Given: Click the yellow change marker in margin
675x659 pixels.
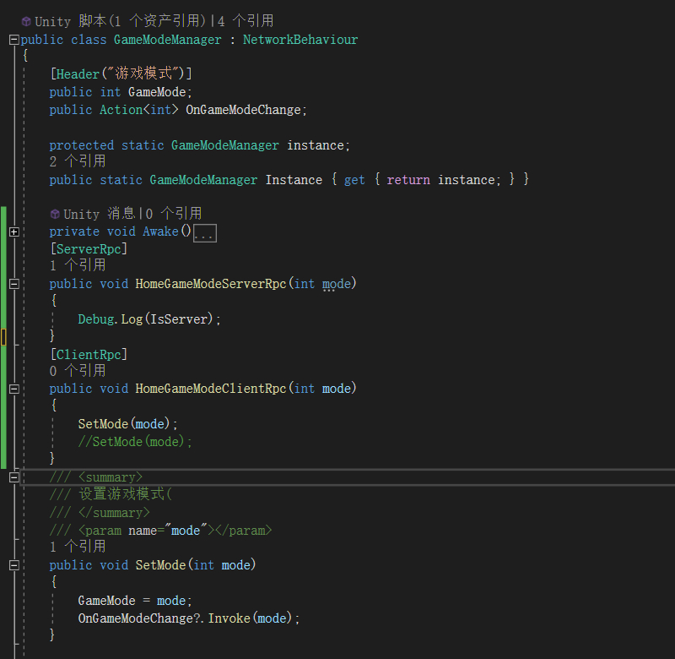Looking at the screenshot, I should [3, 337].
